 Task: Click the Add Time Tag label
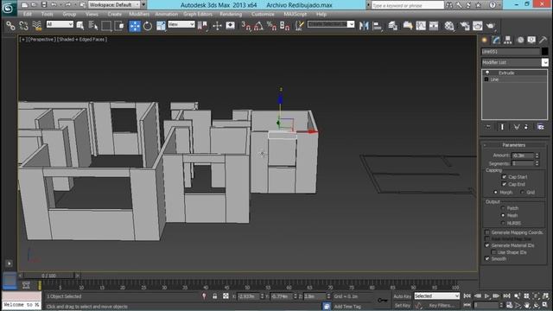pyautogui.click(x=347, y=307)
